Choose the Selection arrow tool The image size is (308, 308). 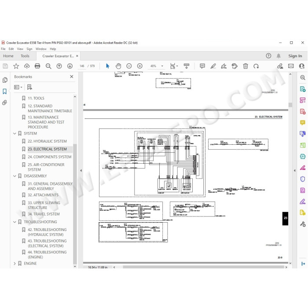[x=107, y=66]
